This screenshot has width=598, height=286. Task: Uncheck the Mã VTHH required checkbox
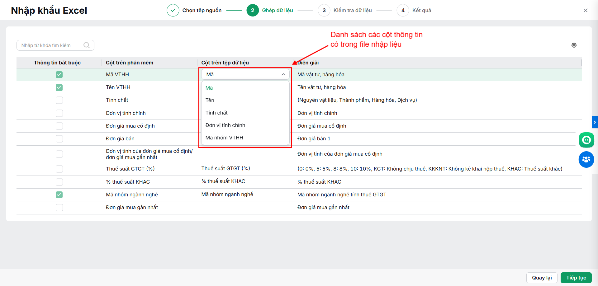(x=59, y=75)
